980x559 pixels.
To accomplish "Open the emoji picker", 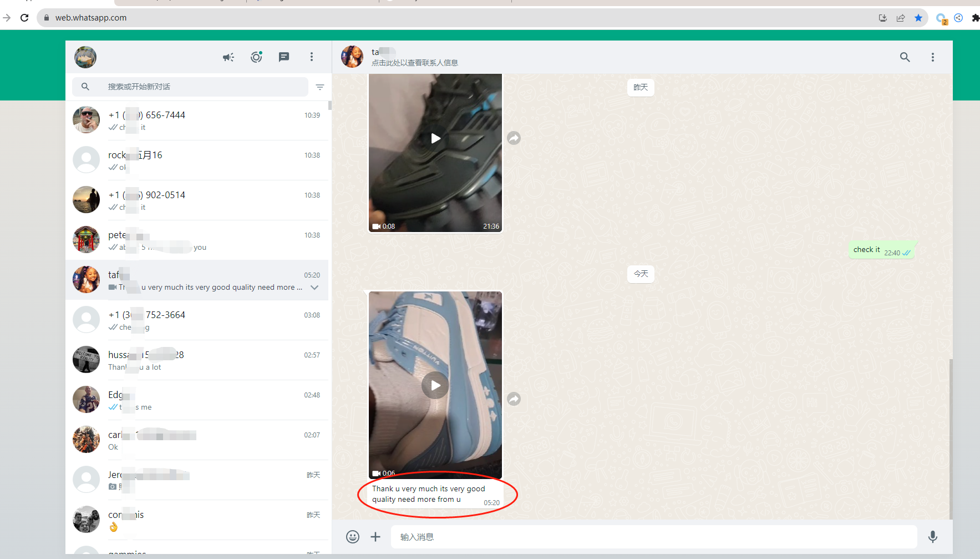I will click(x=353, y=537).
